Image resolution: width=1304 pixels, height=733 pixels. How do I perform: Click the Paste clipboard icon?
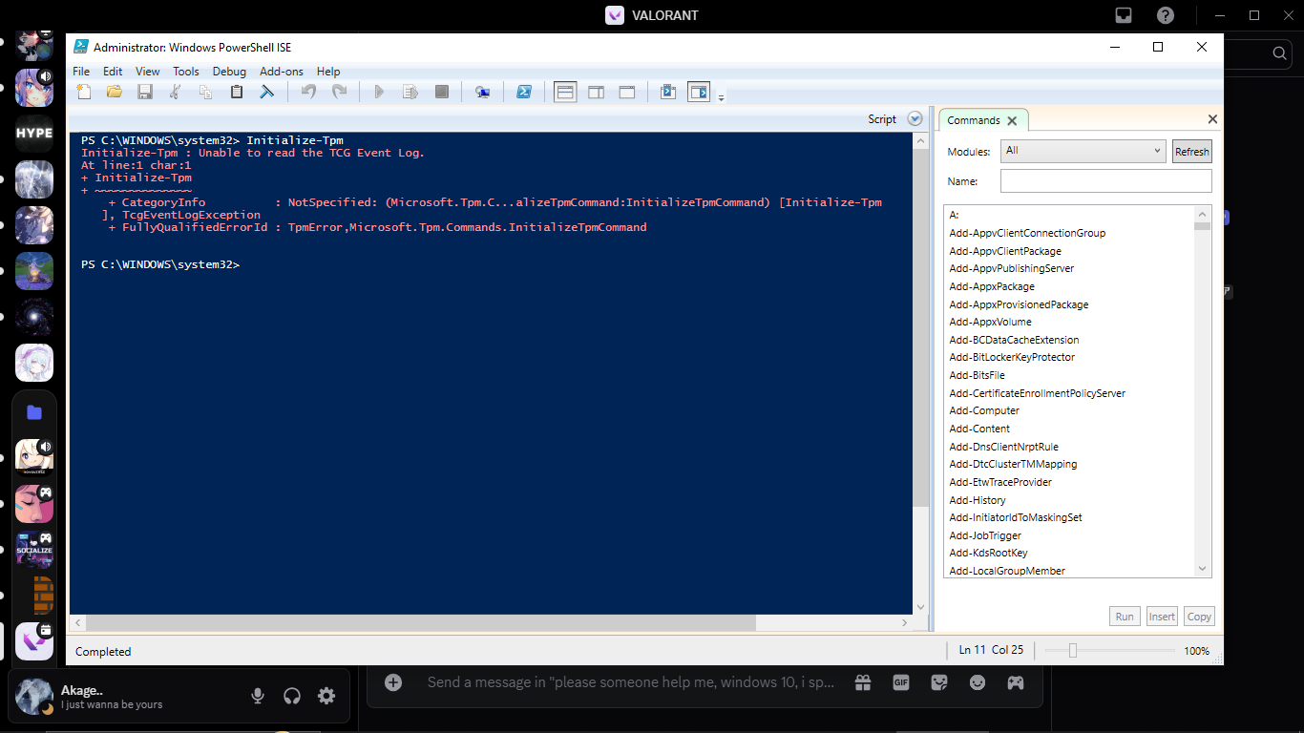coord(237,93)
